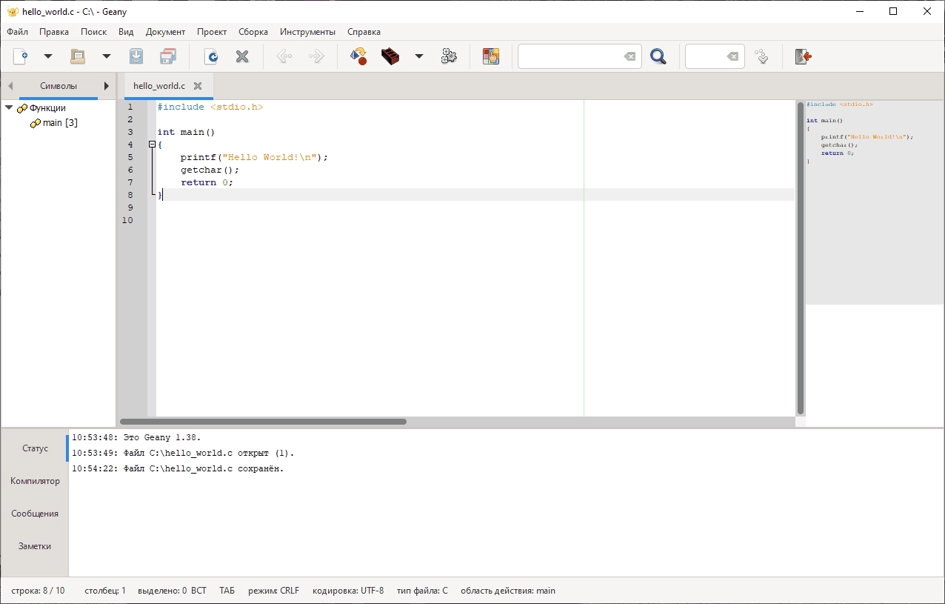
Task: Open the Вид menu
Action: [126, 32]
